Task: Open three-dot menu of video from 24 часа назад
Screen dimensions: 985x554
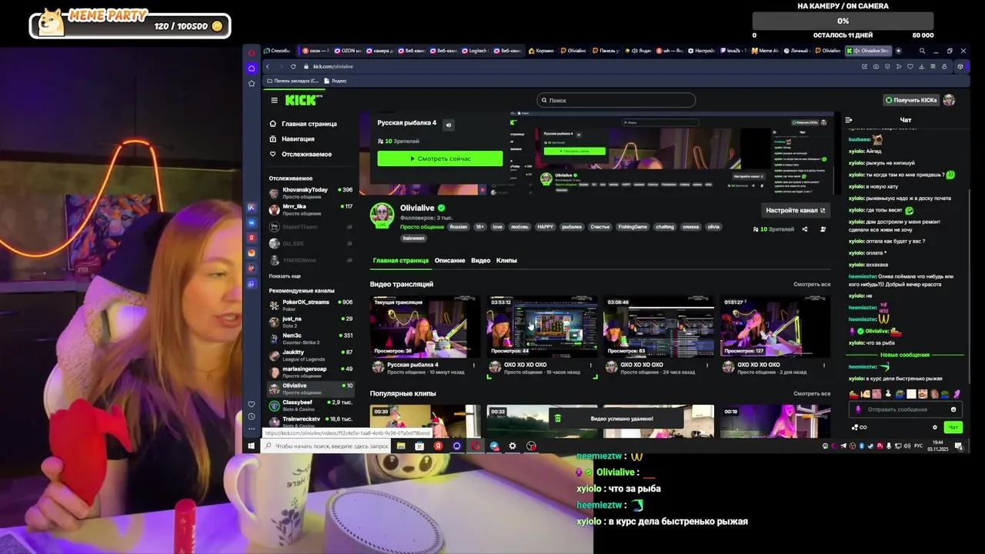Action: (708, 365)
